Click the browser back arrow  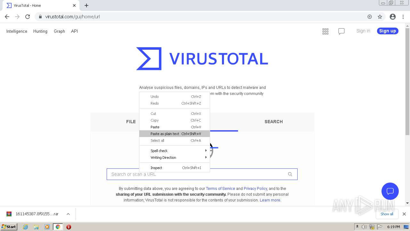(7, 17)
